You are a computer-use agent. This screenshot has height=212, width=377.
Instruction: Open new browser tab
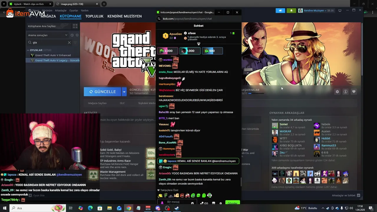[x=104, y=4]
